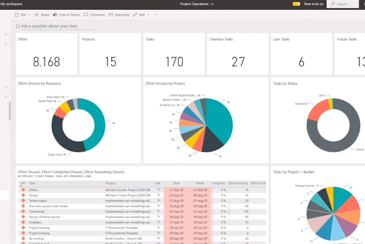Click Ask a question about your data box
The height and width of the screenshot is (244, 365).
point(55,26)
